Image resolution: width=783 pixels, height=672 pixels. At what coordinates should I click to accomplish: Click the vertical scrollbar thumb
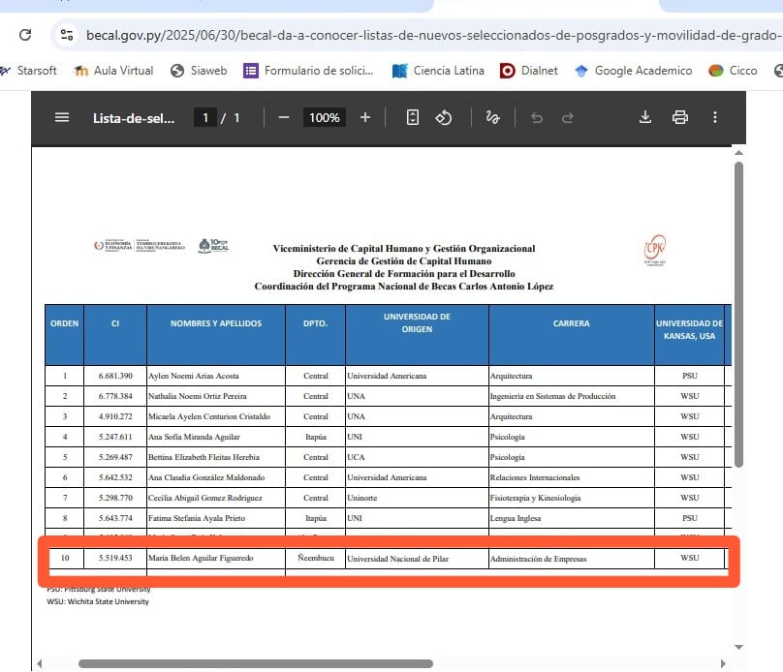click(738, 315)
